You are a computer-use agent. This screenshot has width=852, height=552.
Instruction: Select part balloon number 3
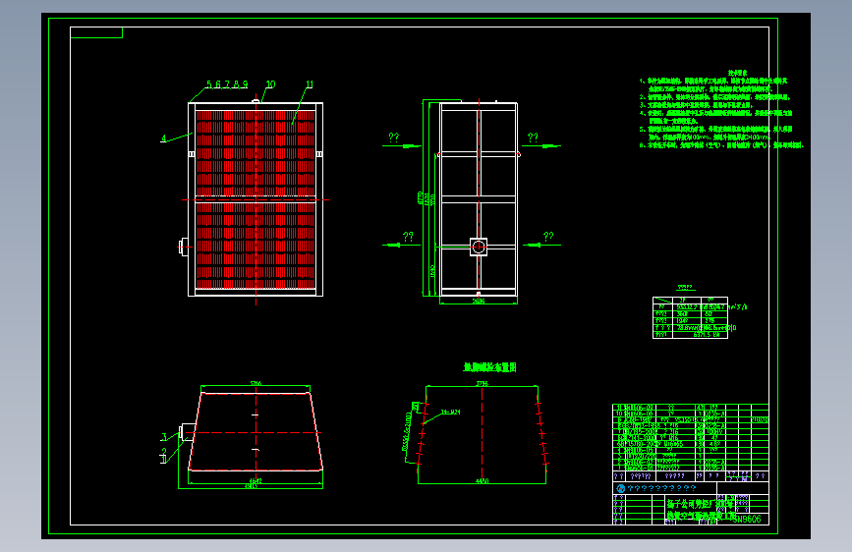click(164, 436)
